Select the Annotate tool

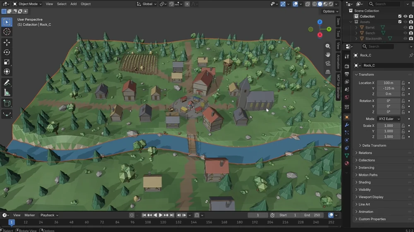pyautogui.click(x=7, y=83)
